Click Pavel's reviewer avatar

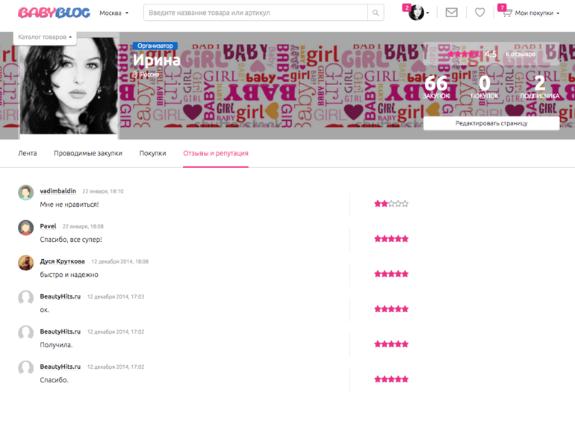pyautogui.click(x=26, y=228)
